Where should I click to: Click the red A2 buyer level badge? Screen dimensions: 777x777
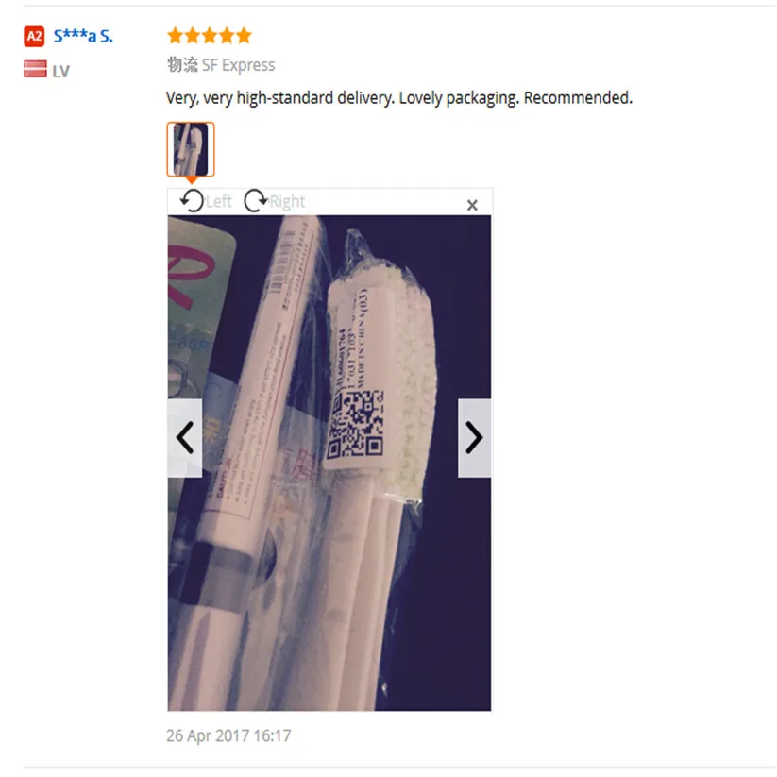(x=34, y=36)
